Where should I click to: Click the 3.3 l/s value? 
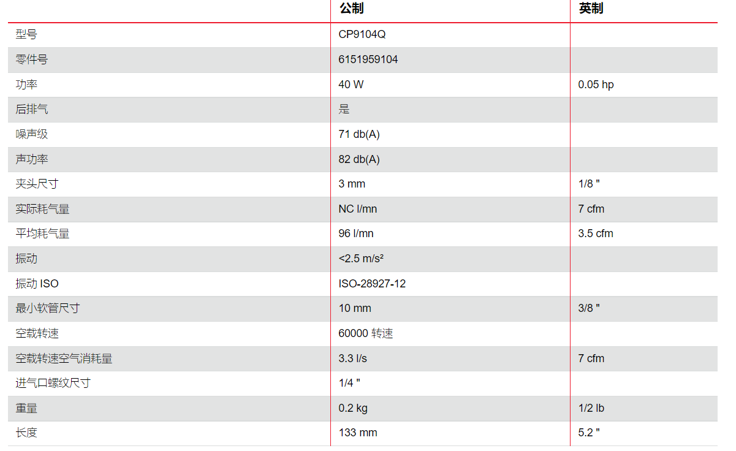click(x=353, y=358)
